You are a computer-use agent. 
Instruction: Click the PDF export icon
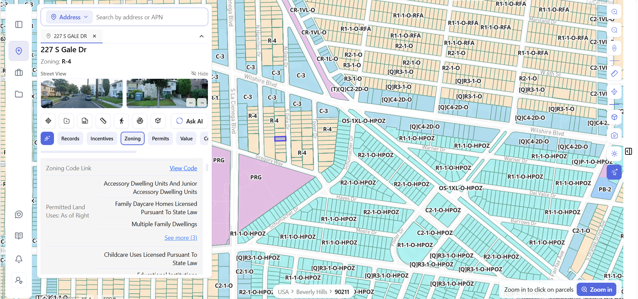[85, 121]
